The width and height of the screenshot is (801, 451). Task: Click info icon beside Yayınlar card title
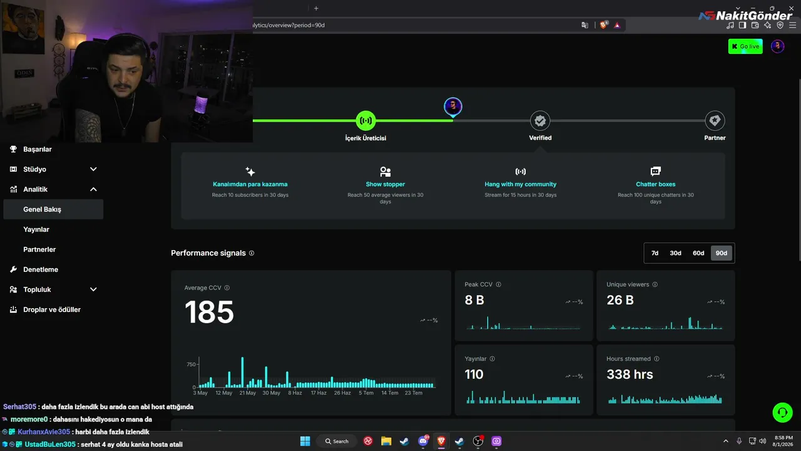[492, 359]
